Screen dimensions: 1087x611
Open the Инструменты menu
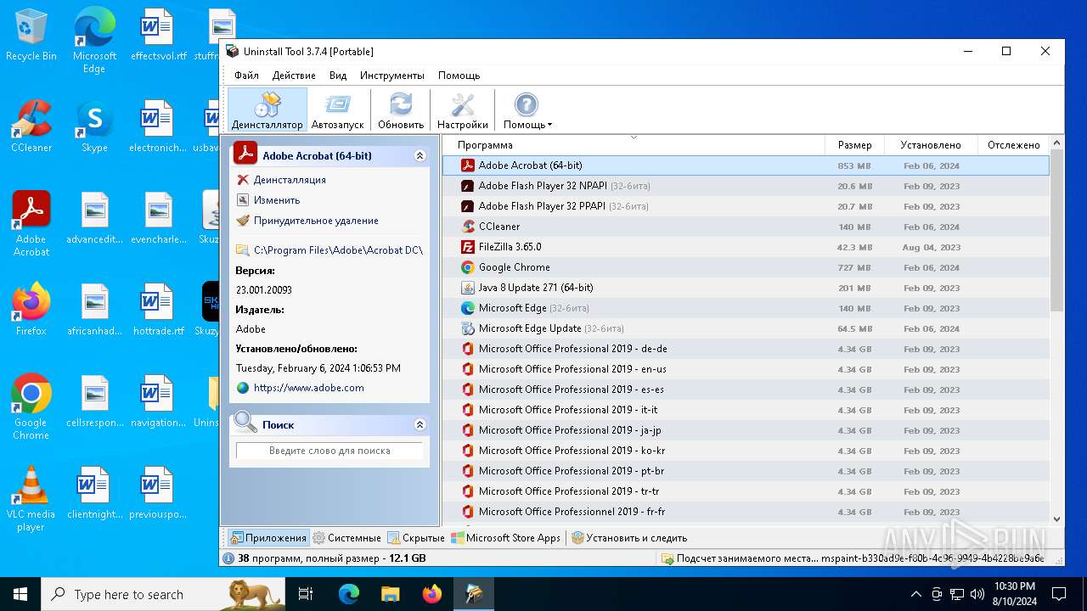coord(392,76)
